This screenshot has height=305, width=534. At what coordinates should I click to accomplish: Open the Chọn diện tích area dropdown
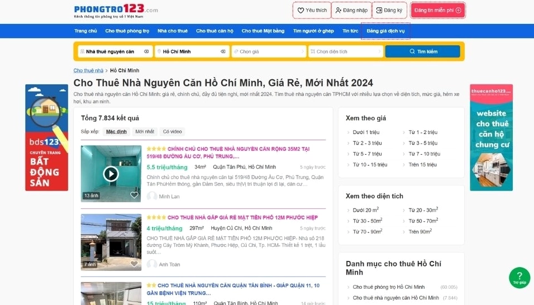point(345,51)
